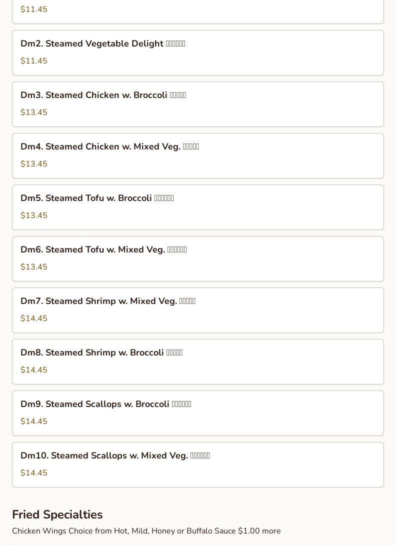This screenshot has height=545, width=396.
Task: Pick Dm7. Steamed Shrimp w. Mixed Veg.
Action: click(x=108, y=301)
